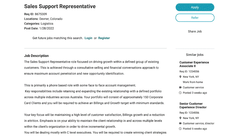Click location pin icon for Senior Director job

tap(181, 118)
